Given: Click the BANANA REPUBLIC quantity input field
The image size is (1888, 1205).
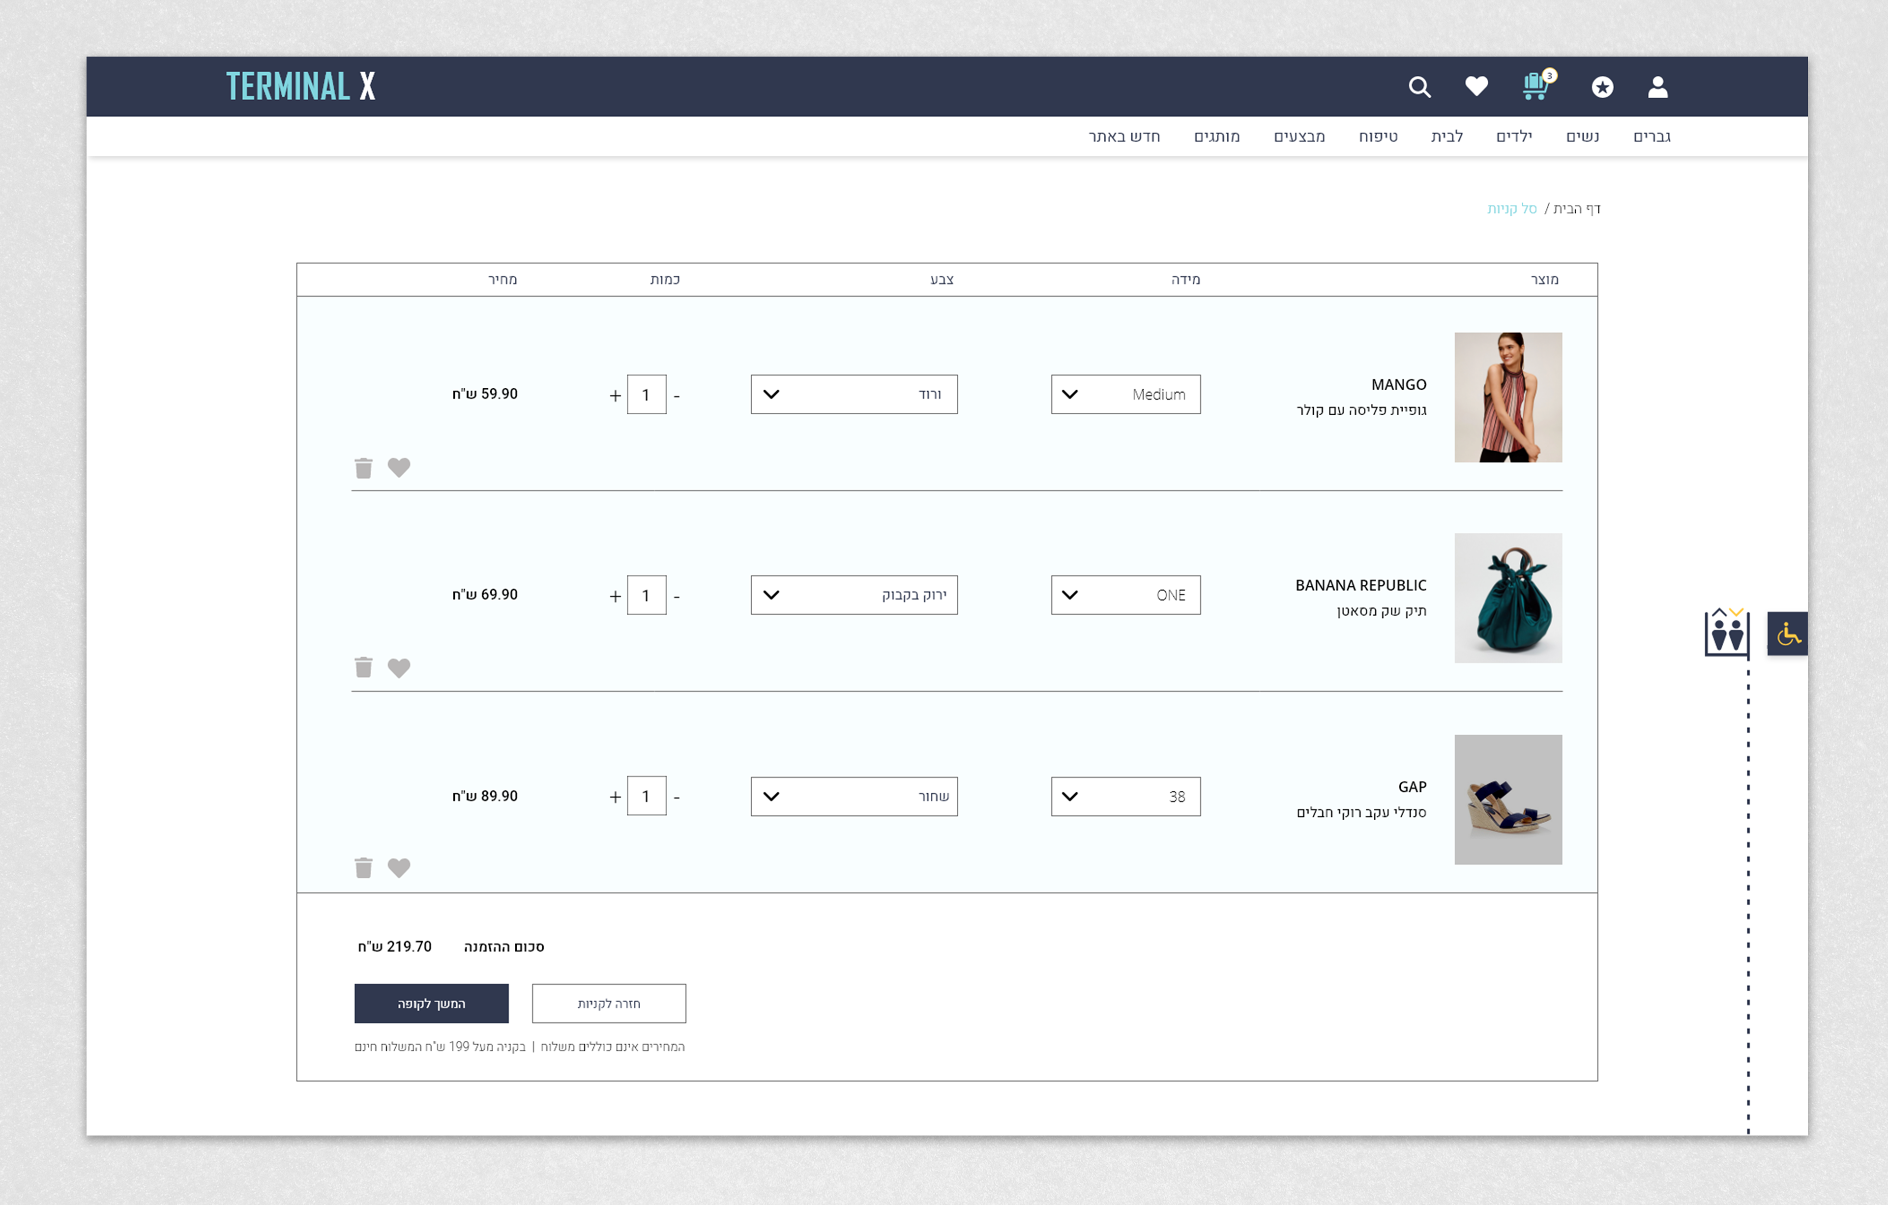Looking at the screenshot, I should tap(647, 595).
